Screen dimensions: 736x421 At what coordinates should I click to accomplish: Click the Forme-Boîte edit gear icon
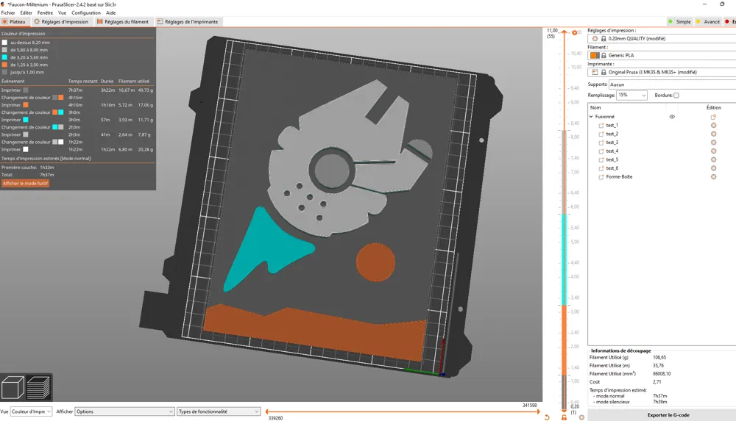click(x=713, y=177)
